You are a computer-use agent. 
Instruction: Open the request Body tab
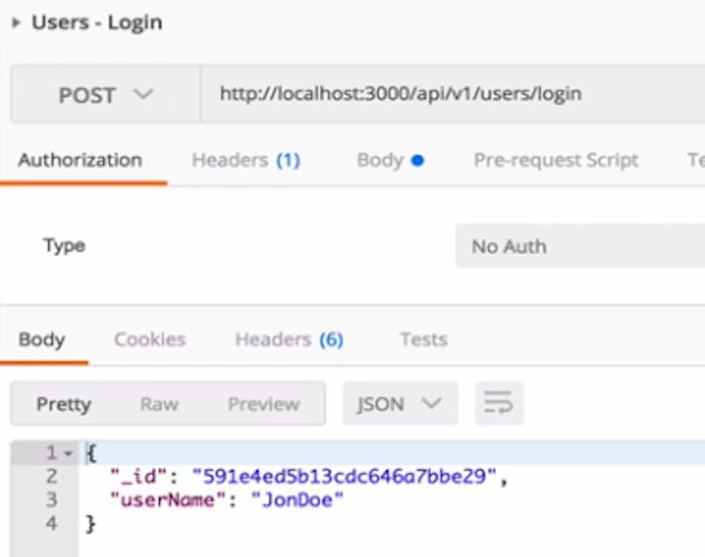390,160
